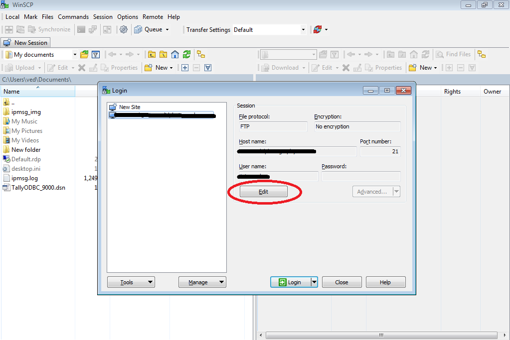The width and height of the screenshot is (510, 340).
Task: Open the terminal console icon
Action: (x=81, y=29)
